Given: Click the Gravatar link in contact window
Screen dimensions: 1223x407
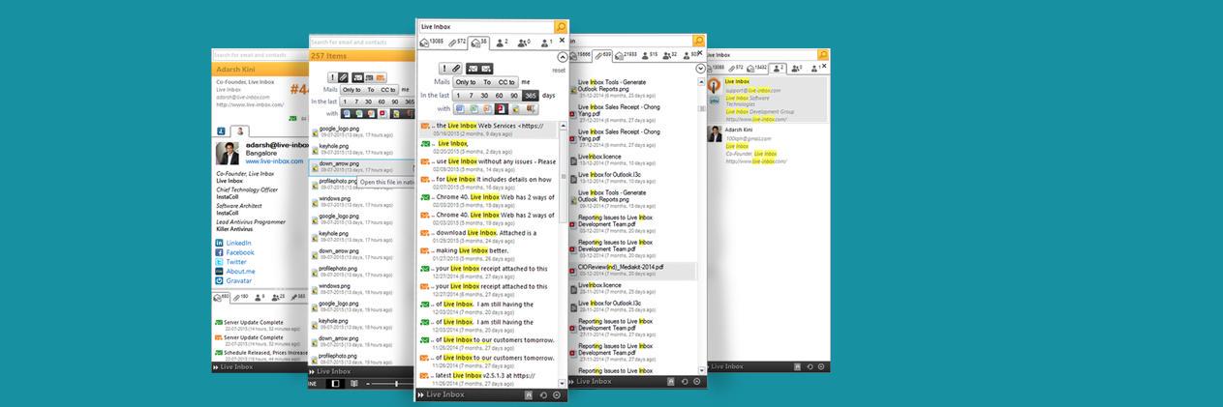Looking at the screenshot, I should tap(239, 280).
